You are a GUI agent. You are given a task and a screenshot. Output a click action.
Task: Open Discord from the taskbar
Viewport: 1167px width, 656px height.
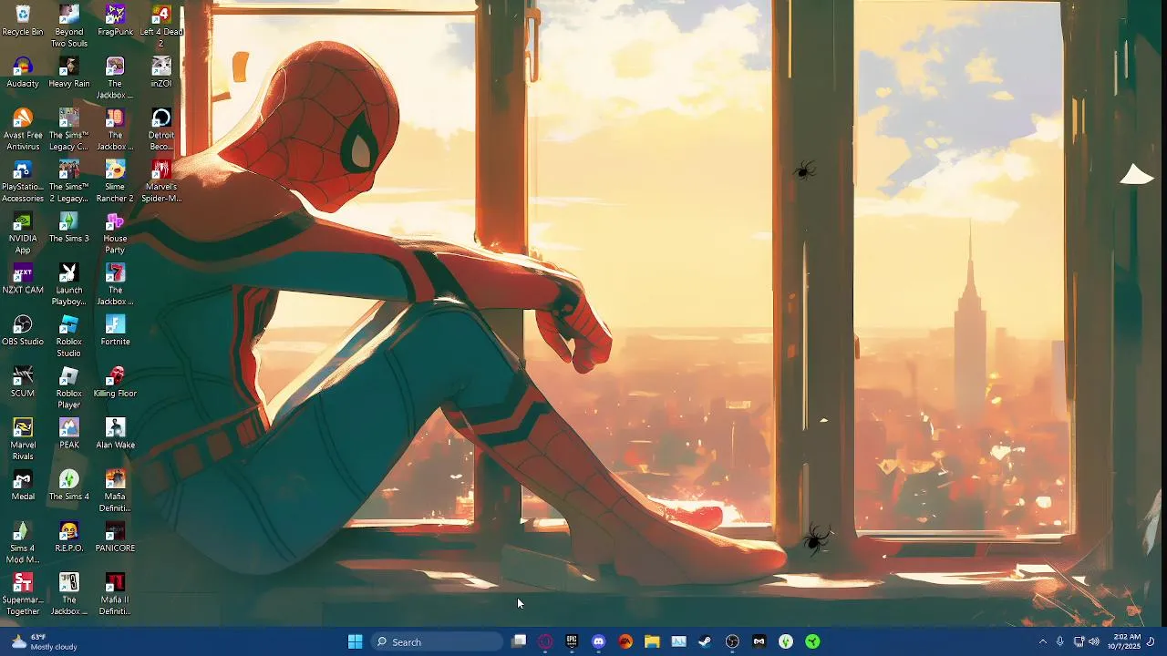598,641
